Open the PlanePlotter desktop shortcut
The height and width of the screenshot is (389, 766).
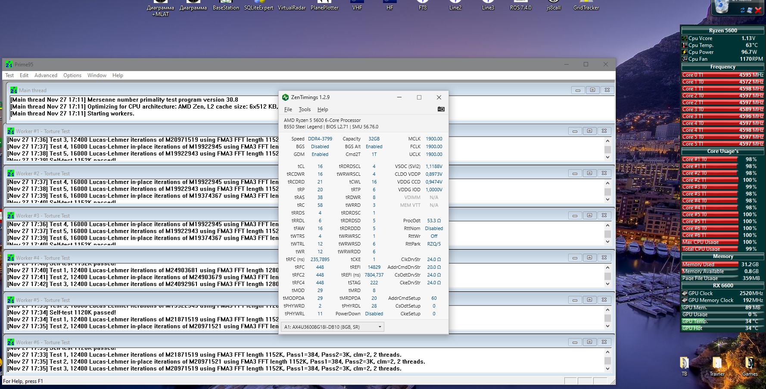(x=324, y=5)
